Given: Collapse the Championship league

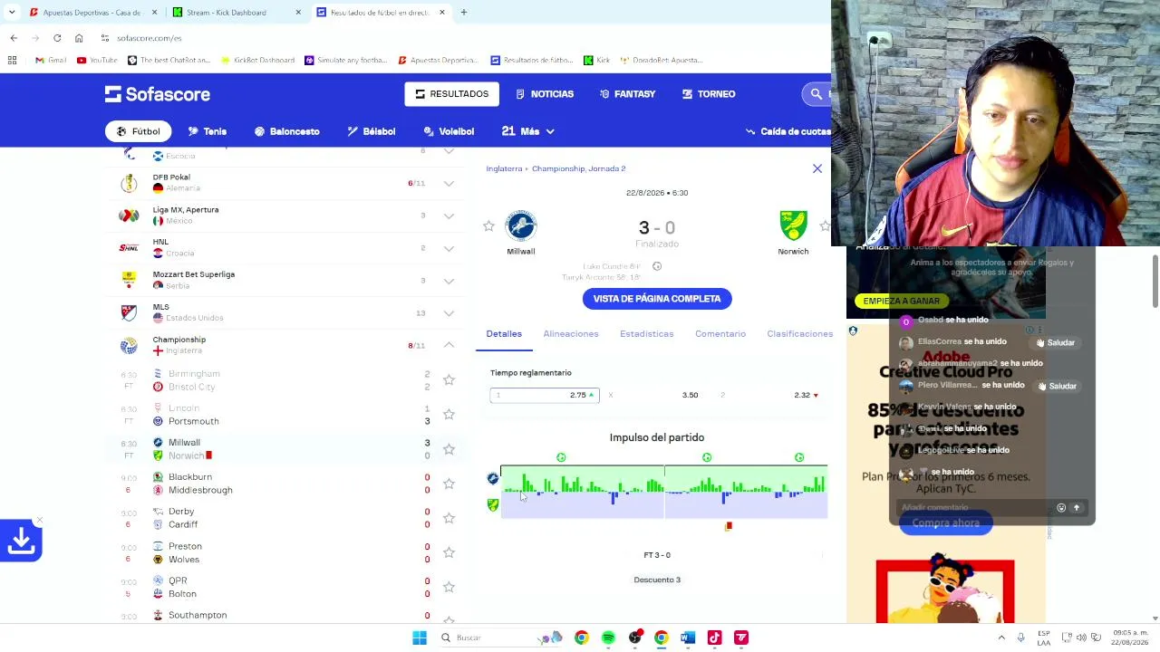Looking at the screenshot, I should pyautogui.click(x=449, y=345).
